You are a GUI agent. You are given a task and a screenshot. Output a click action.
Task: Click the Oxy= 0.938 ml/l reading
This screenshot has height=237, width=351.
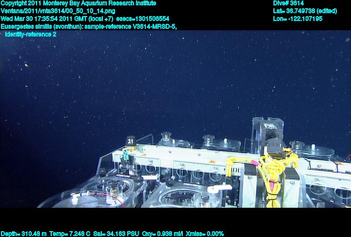tap(162, 234)
